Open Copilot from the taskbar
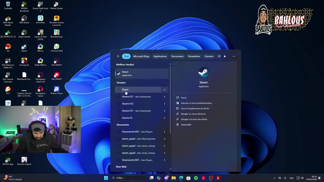The image size is (324, 182). point(159,178)
